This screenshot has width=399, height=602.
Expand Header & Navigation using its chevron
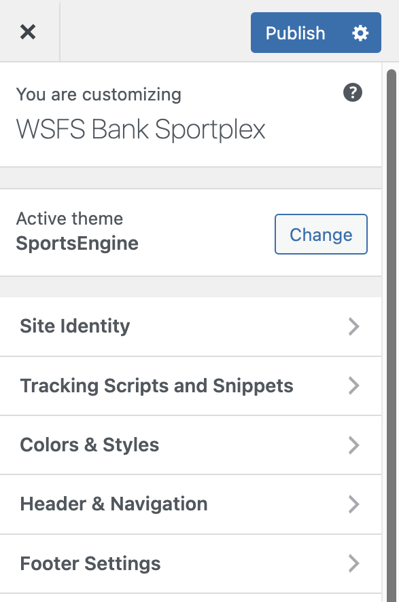coord(353,504)
